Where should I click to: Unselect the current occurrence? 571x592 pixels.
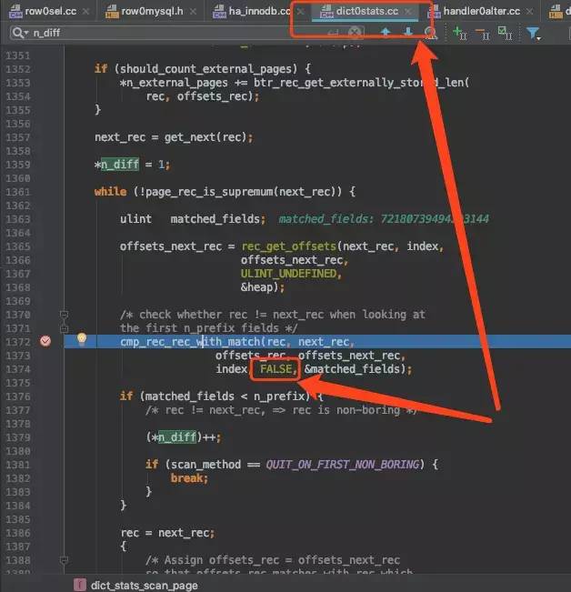482,33
